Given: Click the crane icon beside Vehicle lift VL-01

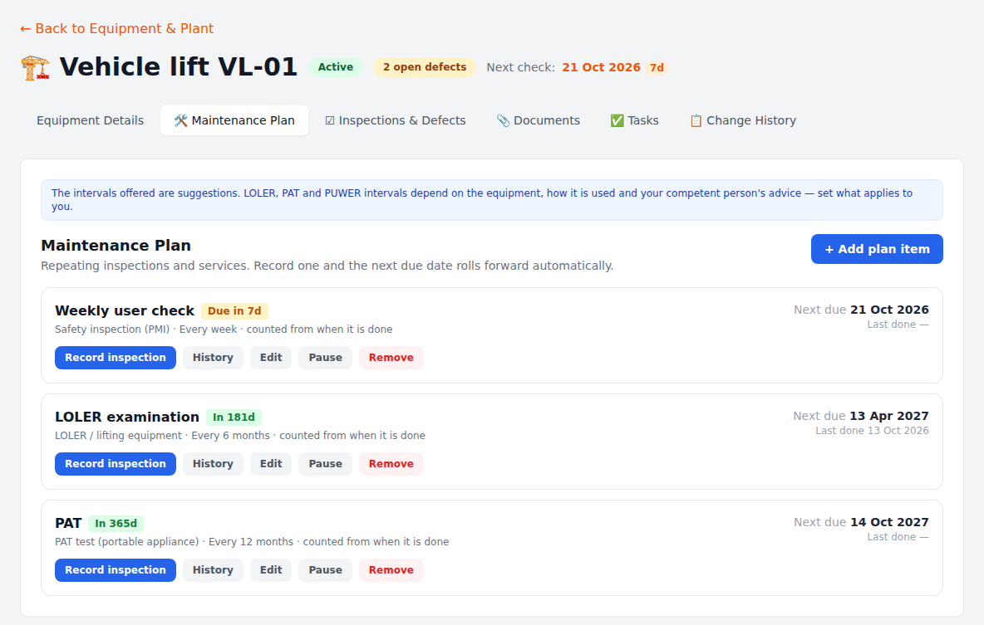Looking at the screenshot, I should point(35,67).
